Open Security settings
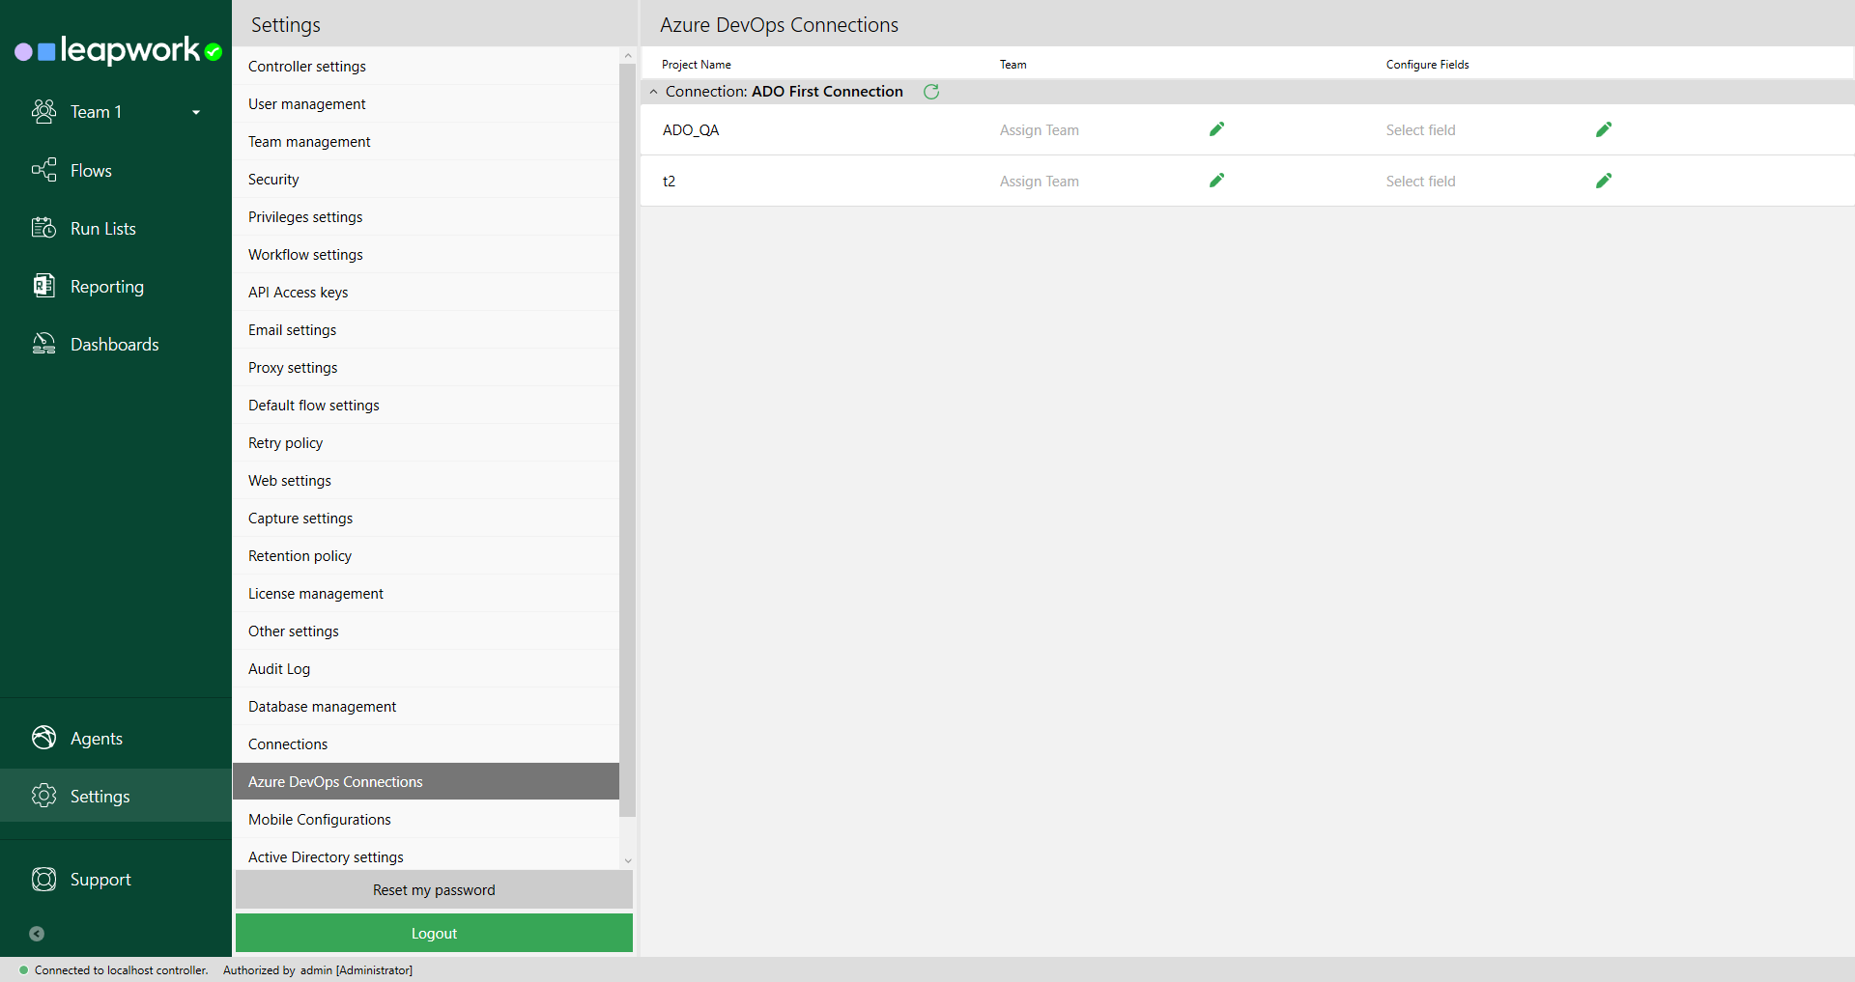 tap(426, 180)
